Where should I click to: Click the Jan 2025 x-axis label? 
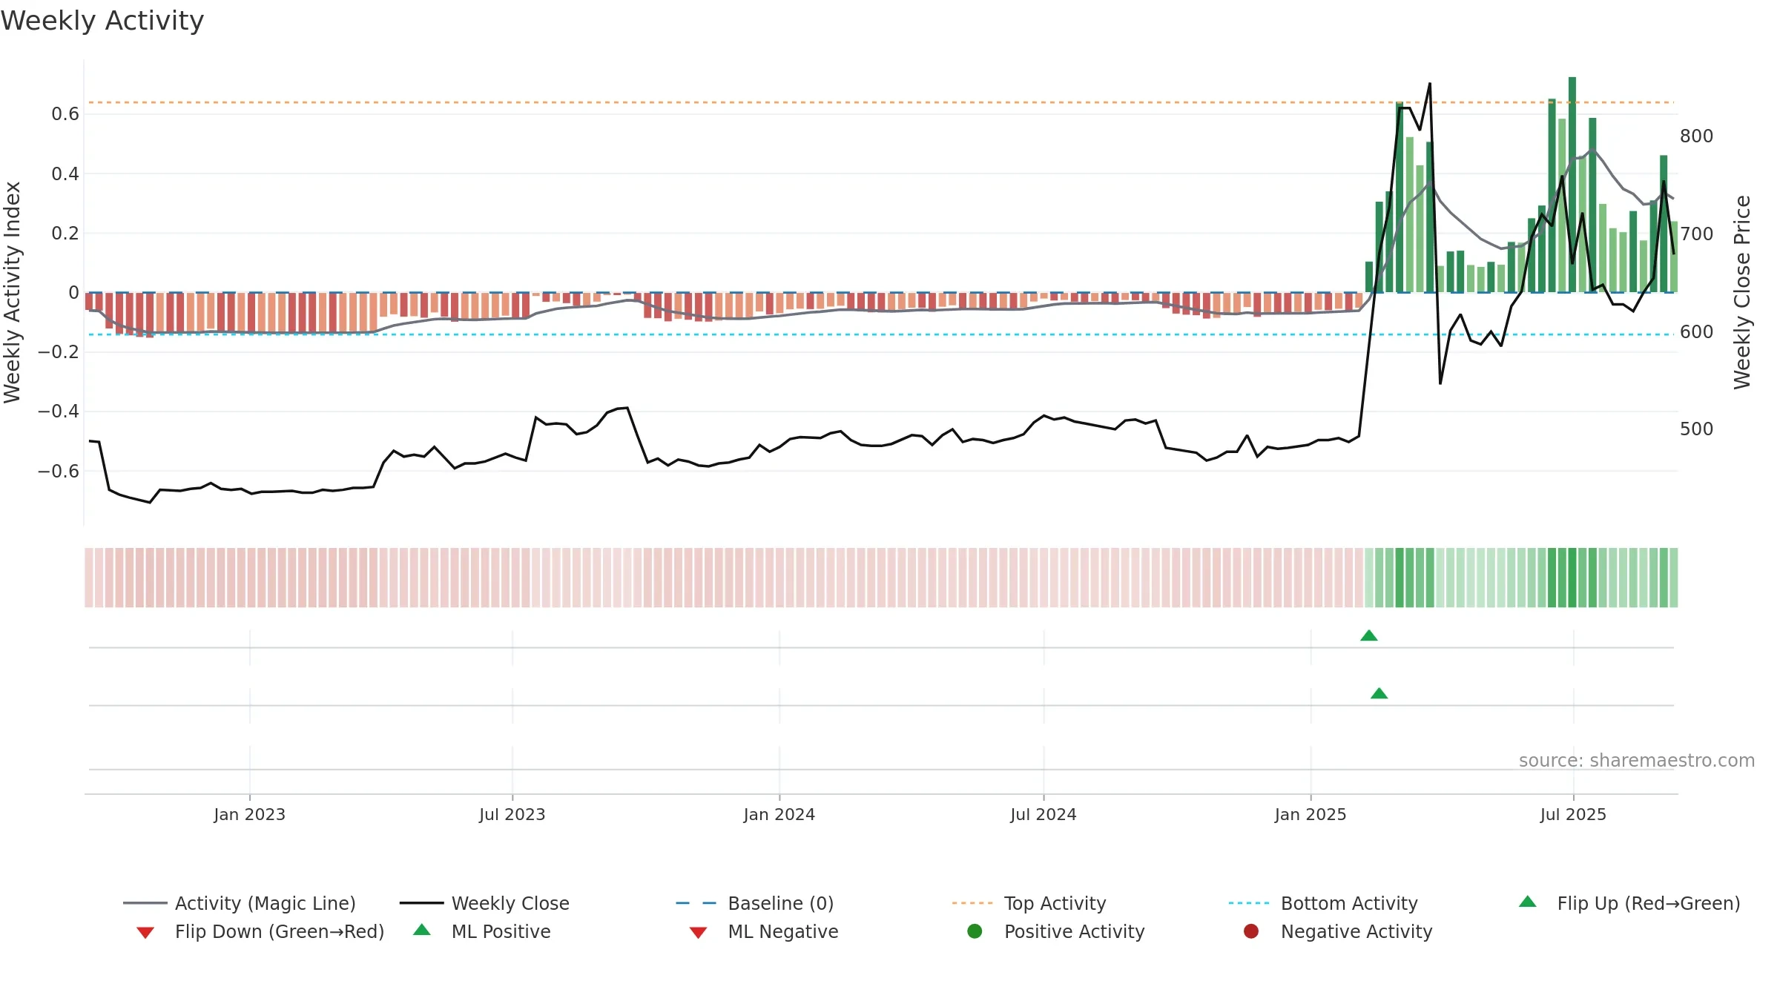[x=1311, y=814]
